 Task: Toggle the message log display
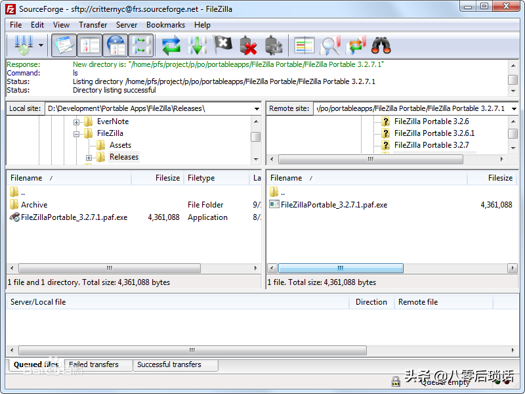(64, 45)
